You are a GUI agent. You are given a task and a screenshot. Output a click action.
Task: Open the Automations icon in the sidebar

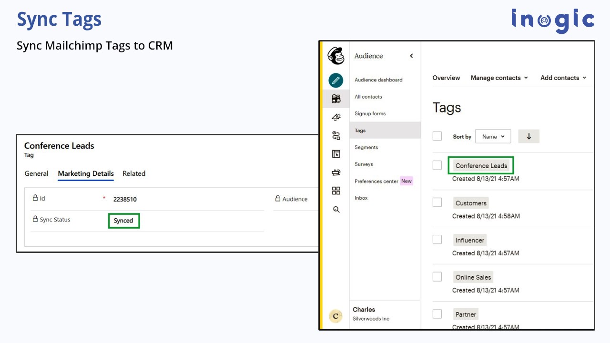(x=336, y=136)
